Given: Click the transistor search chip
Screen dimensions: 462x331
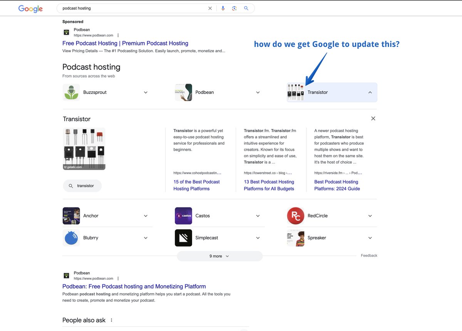Looking at the screenshot, I should tap(82, 186).
